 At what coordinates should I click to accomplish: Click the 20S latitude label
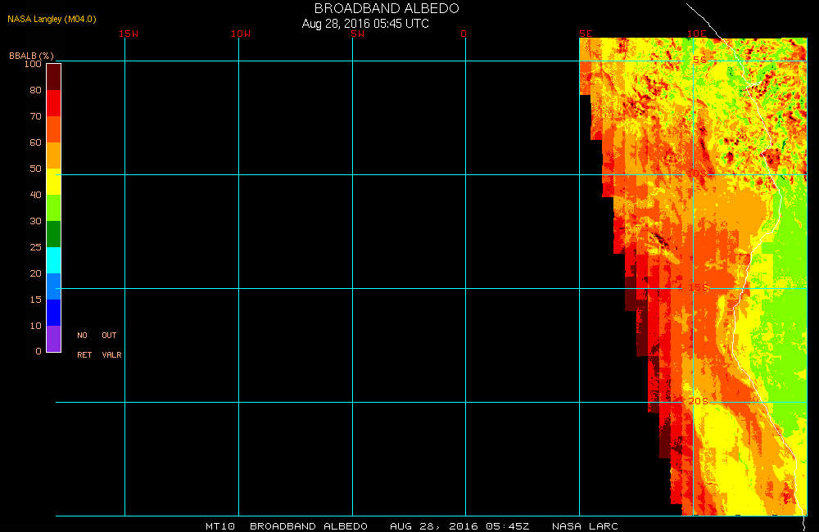tap(697, 401)
